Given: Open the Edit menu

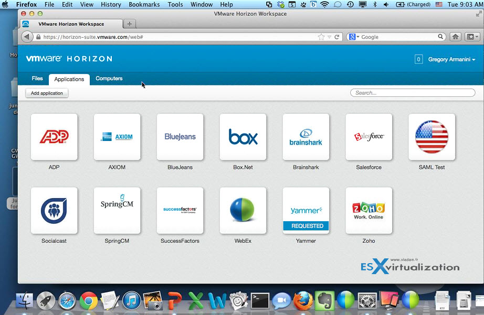Looking at the screenshot, I should coord(67,4).
